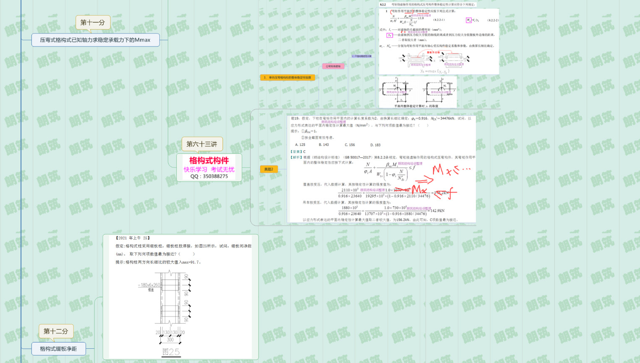Select node 3. 单向压弯格构柱的整体稳定性验算

[x=287, y=78]
